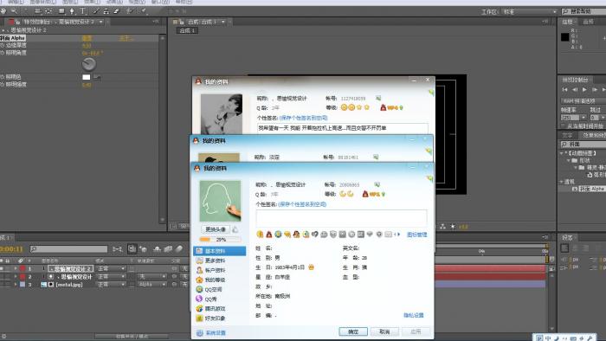The width and height of the screenshot is (606, 341).
Task: Click 取消 button in profile window
Action: pos(384,331)
